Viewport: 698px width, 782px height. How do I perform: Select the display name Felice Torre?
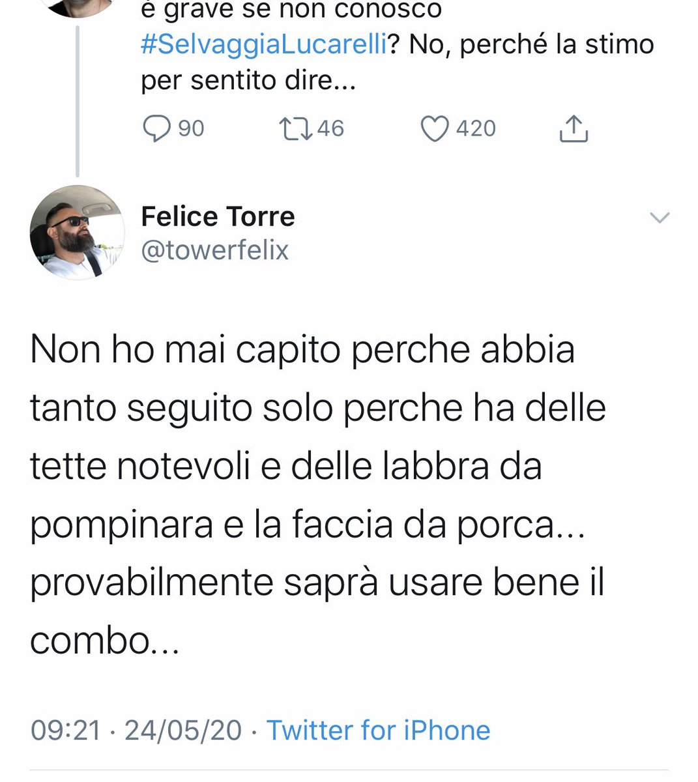[217, 216]
